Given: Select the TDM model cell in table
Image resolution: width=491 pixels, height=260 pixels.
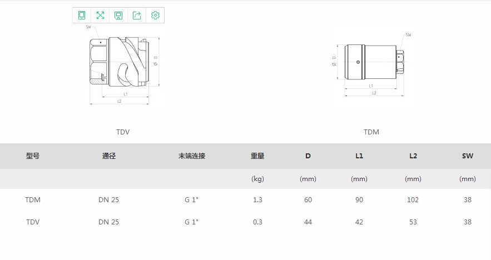Looking at the screenshot, I should pos(33,200).
